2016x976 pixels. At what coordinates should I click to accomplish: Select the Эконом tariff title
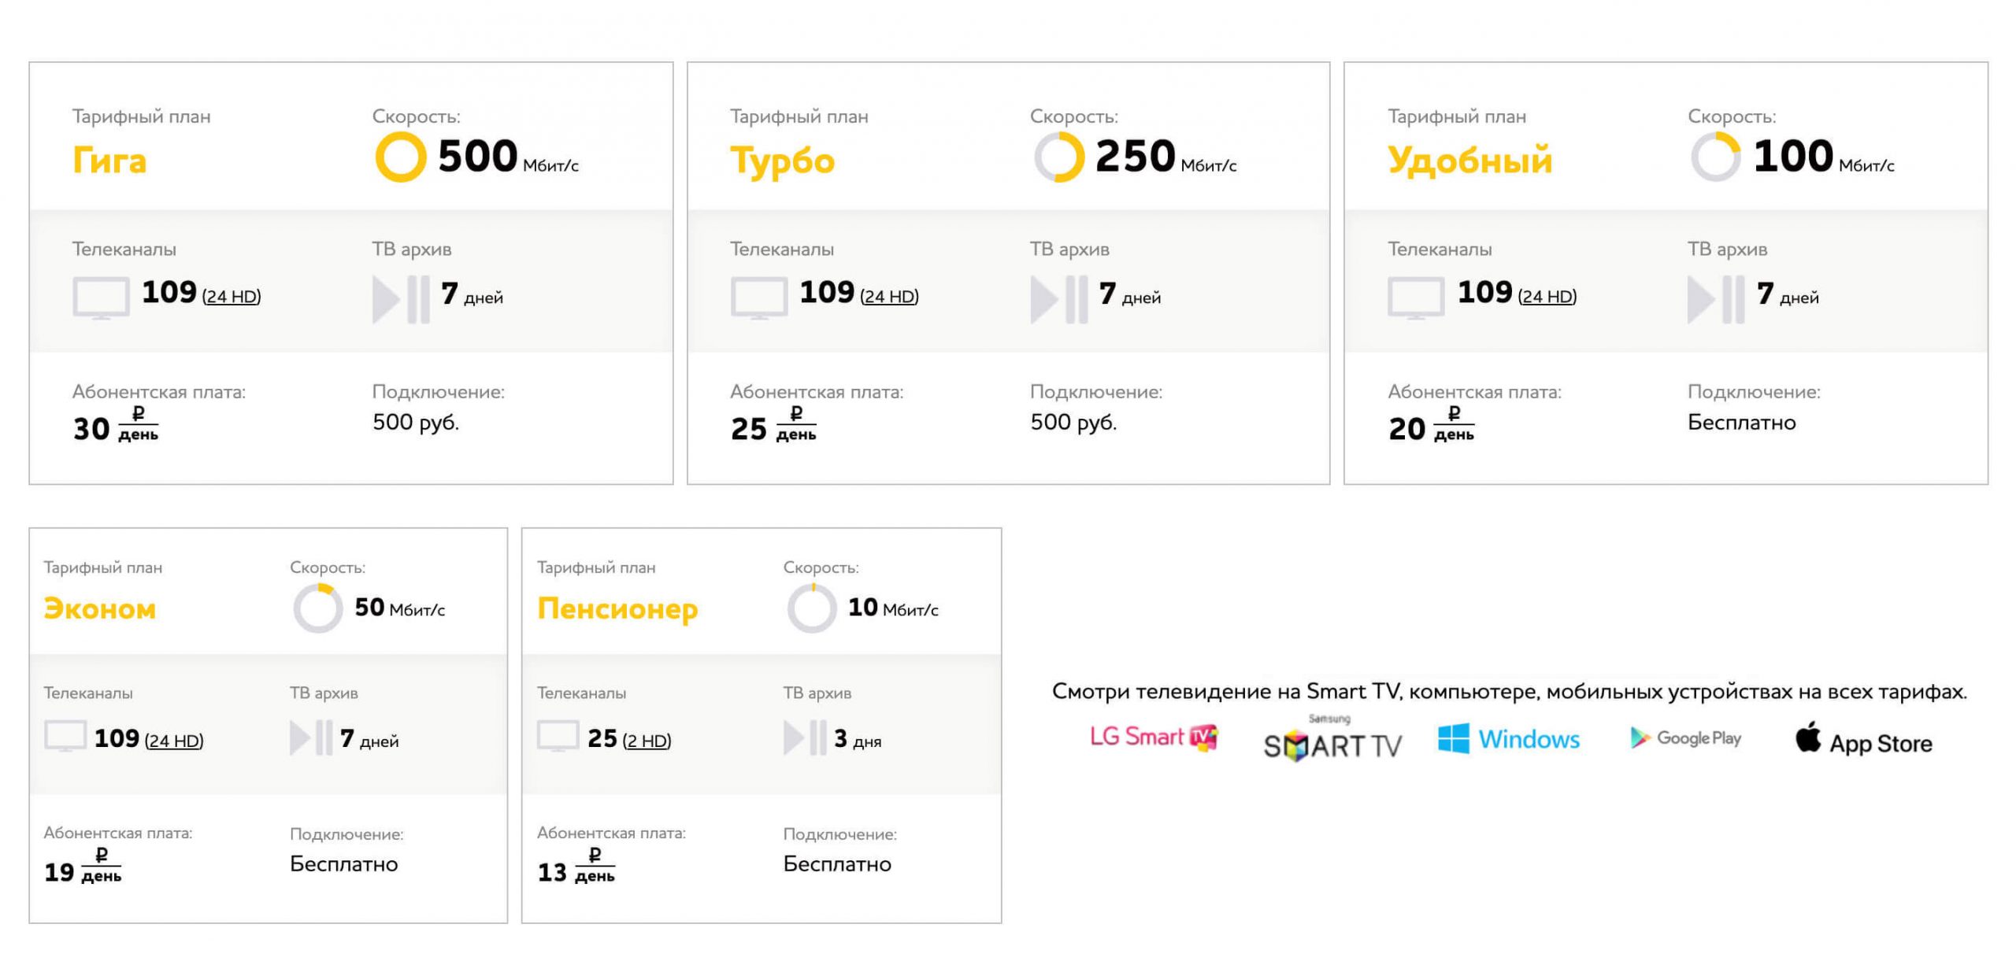99,608
